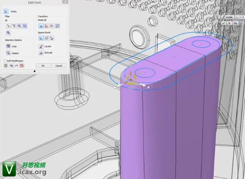Click the red reset icon in Edit Form
The width and height of the screenshot is (245, 179).
click(x=22, y=66)
